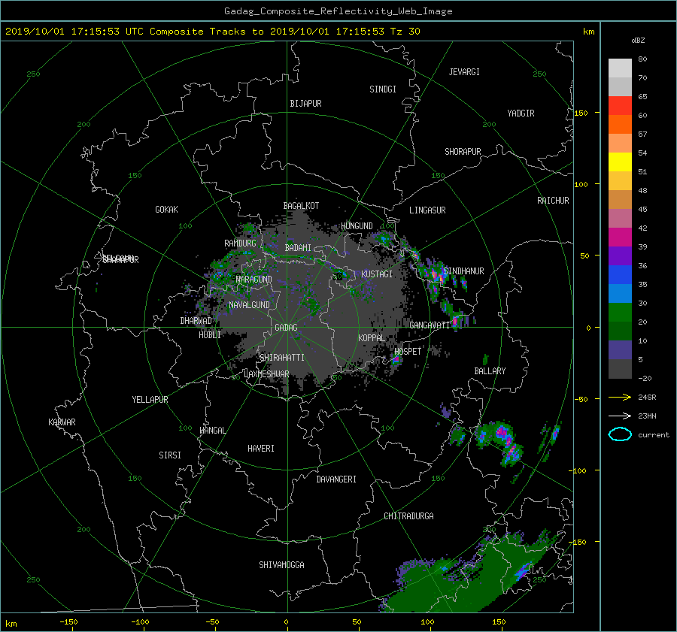This screenshot has height=632, width=677.
Task: Click the SIRSI city label
Action: 170,455
